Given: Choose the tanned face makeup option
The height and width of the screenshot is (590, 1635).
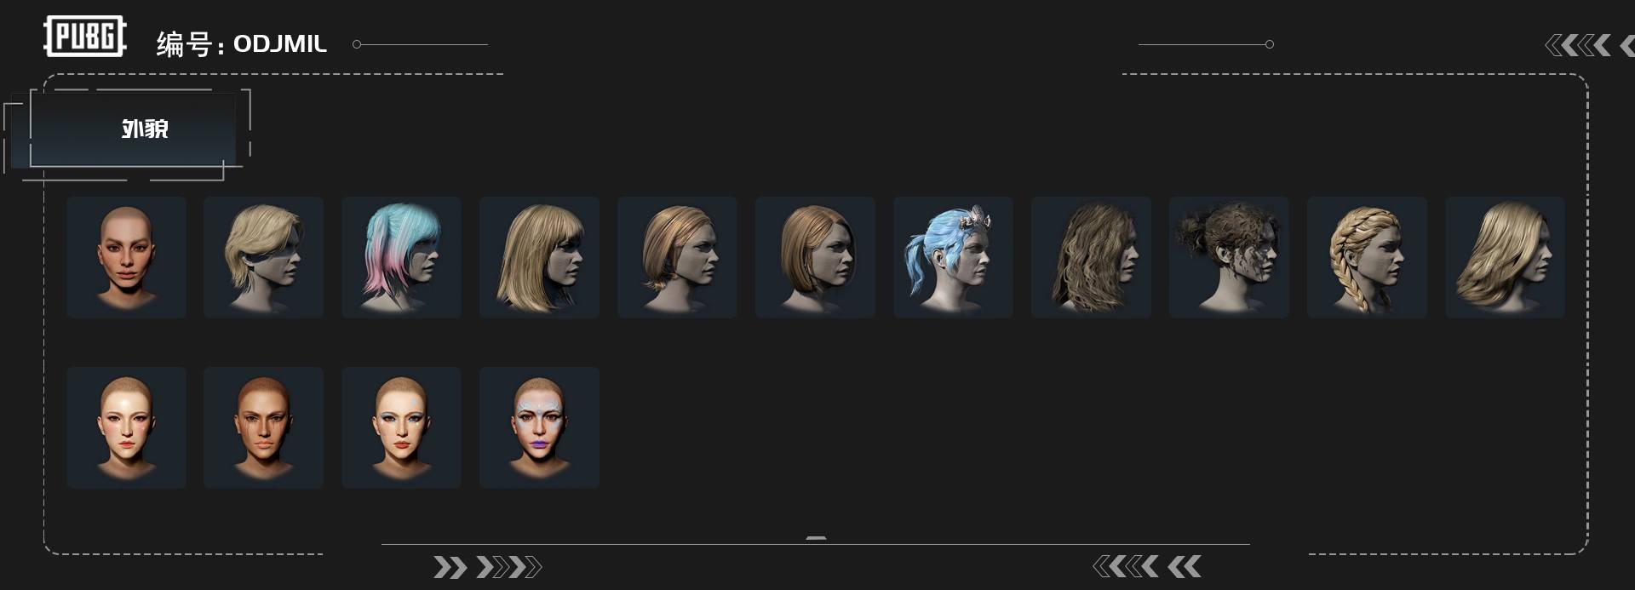Looking at the screenshot, I should [264, 427].
